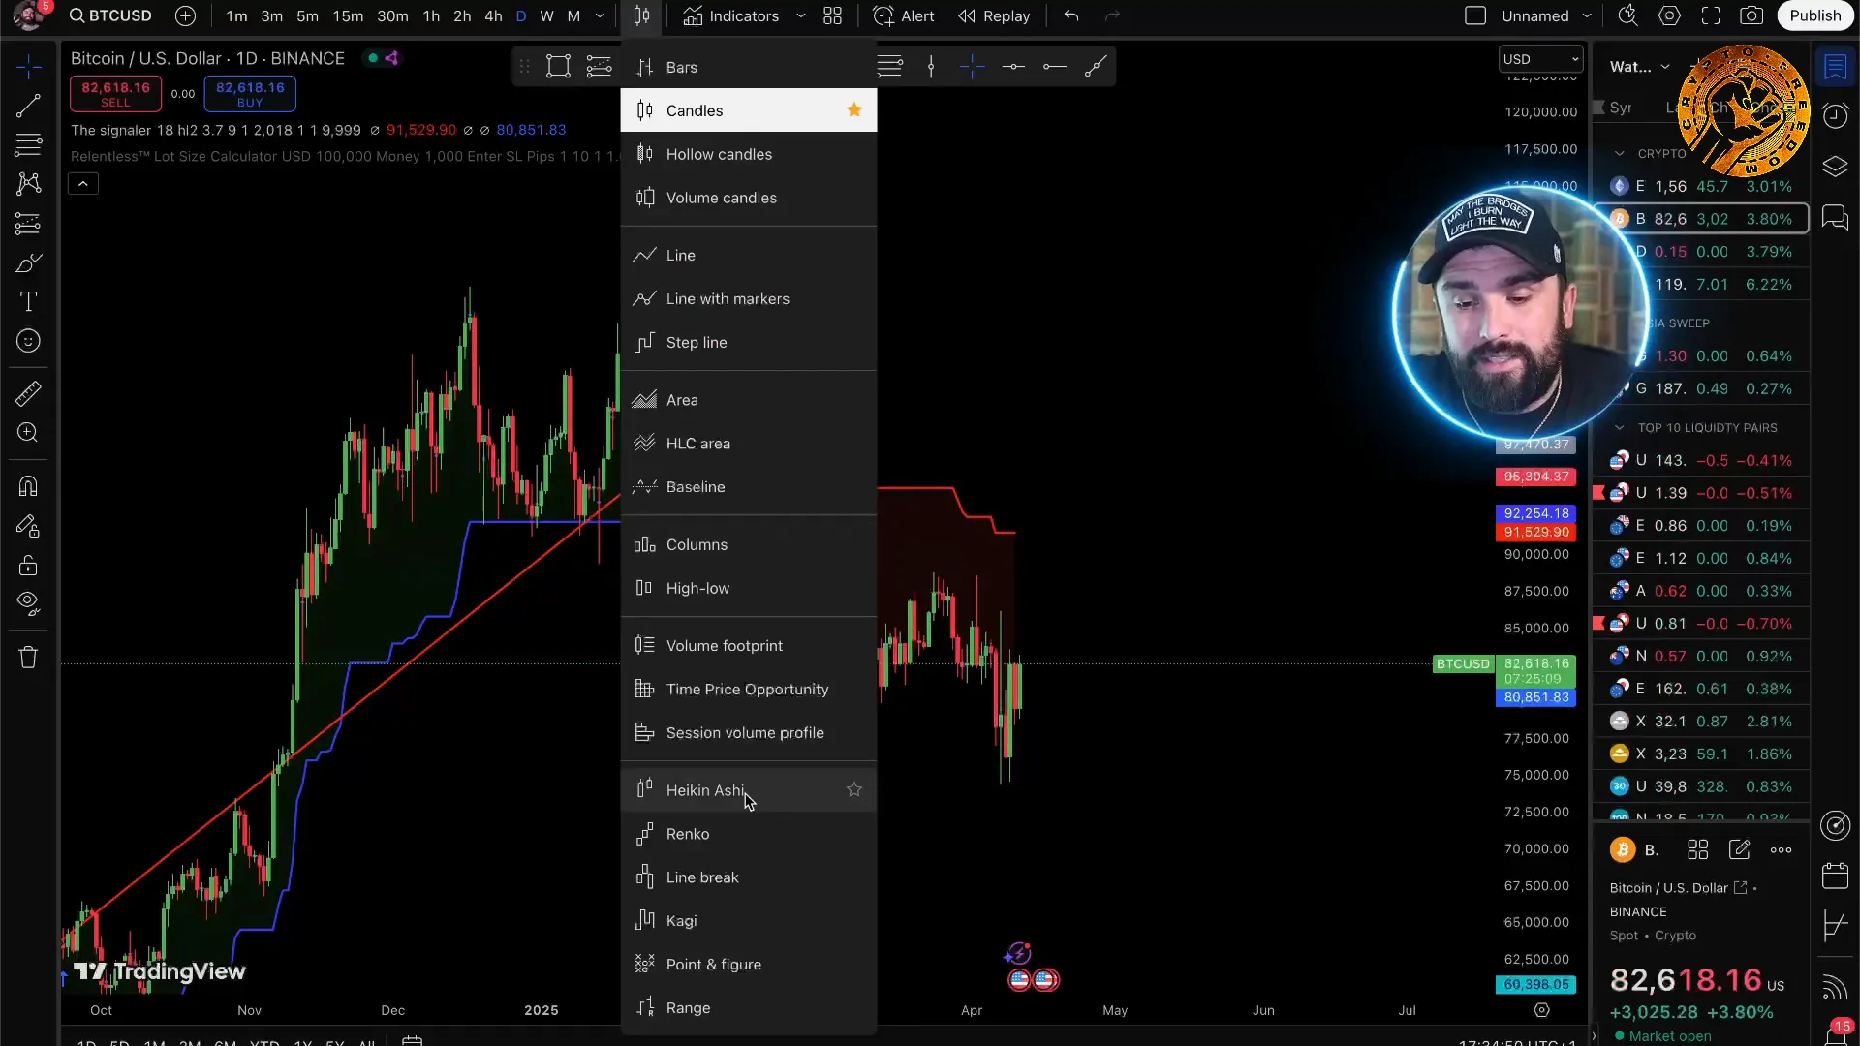Select the patterns drawing tool
1860x1046 pixels.
(x=28, y=184)
